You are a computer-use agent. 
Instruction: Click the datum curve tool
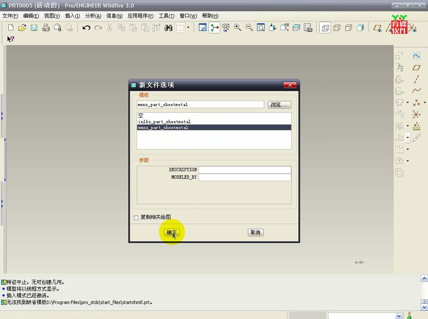(x=417, y=91)
